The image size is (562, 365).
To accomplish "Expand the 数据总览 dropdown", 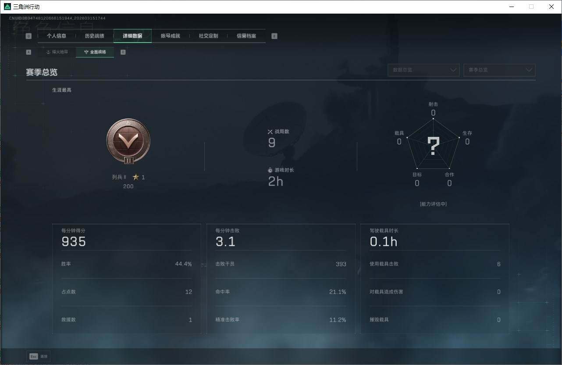I will coord(423,70).
